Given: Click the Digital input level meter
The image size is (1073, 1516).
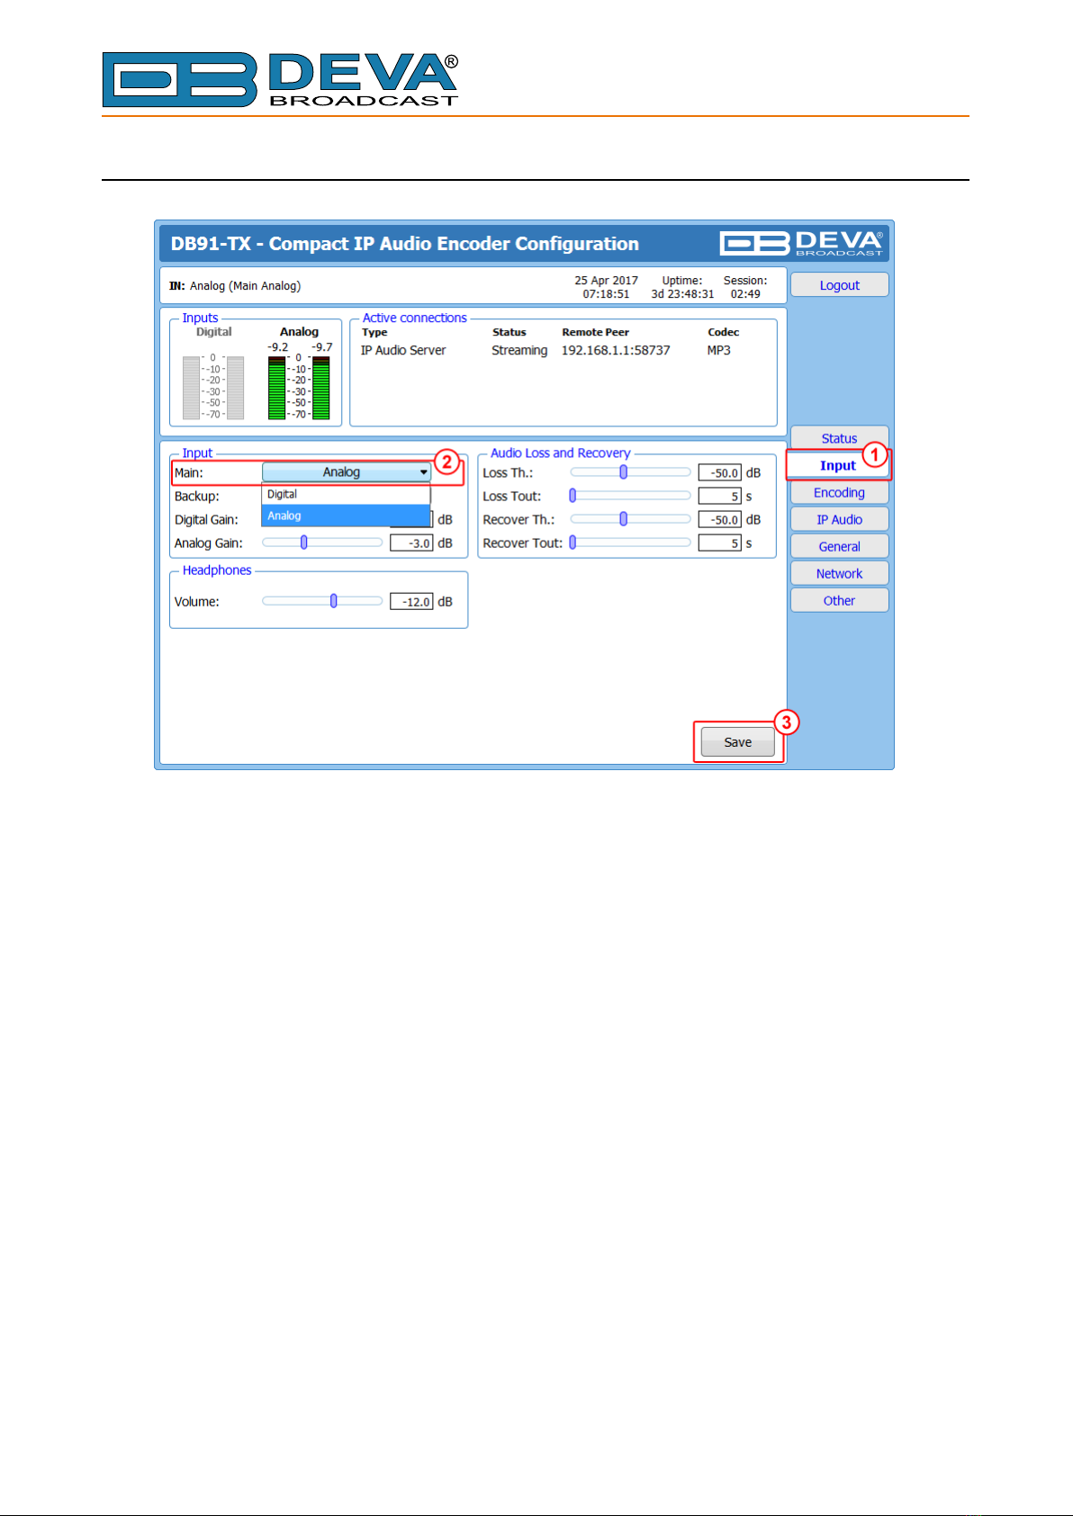Looking at the screenshot, I should point(213,388).
